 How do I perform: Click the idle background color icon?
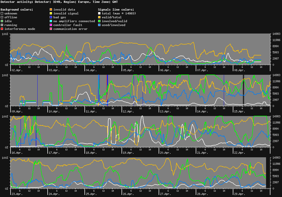2,21
